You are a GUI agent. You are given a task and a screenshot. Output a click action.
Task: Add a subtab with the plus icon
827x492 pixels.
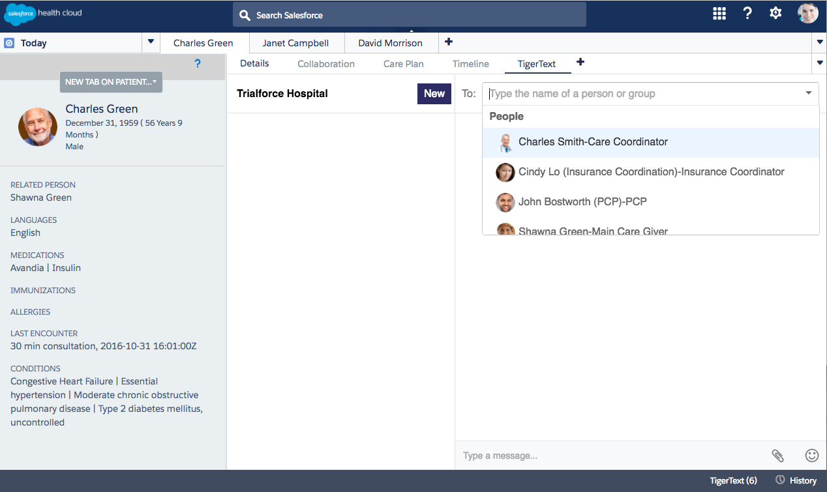(x=580, y=63)
